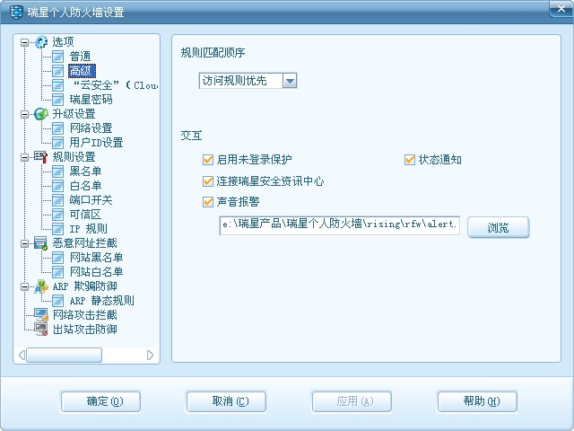Select the 高级 tree item
The image size is (574, 431).
pyautogui.click(x=82, y=71)
